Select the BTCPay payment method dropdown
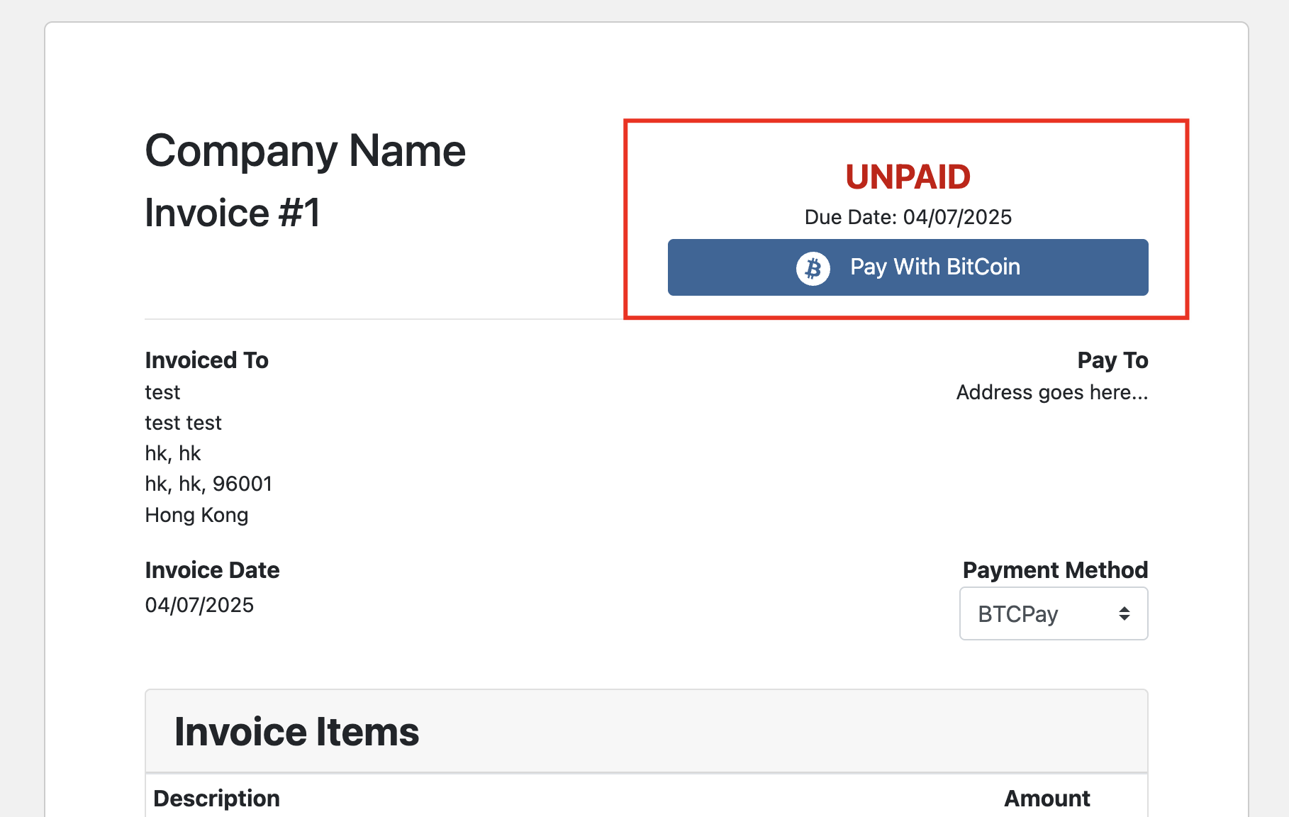The height and width of the screenshot is (817, 1289). point(1053,613)
